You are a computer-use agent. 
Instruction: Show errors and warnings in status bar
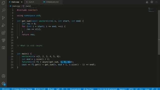point(6,89)
